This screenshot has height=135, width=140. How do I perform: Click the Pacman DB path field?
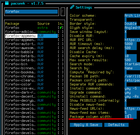tap(132, 76)
